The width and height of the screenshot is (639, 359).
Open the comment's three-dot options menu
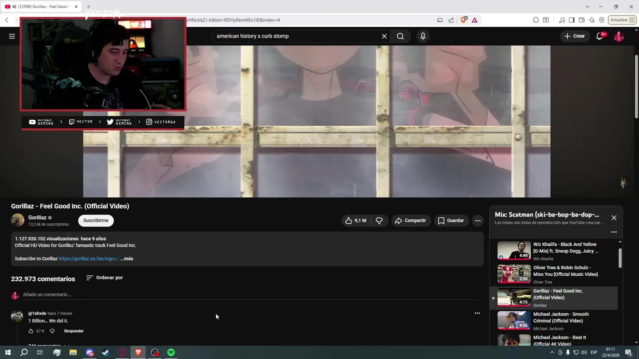click(477, 313)
